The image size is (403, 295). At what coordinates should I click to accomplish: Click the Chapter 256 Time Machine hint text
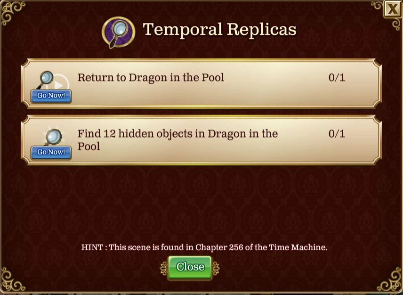point(204,247)
